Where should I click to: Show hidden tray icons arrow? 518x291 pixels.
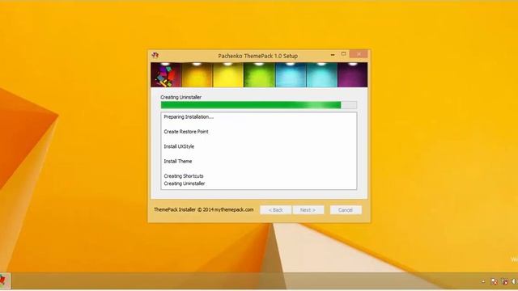point(483,281)
